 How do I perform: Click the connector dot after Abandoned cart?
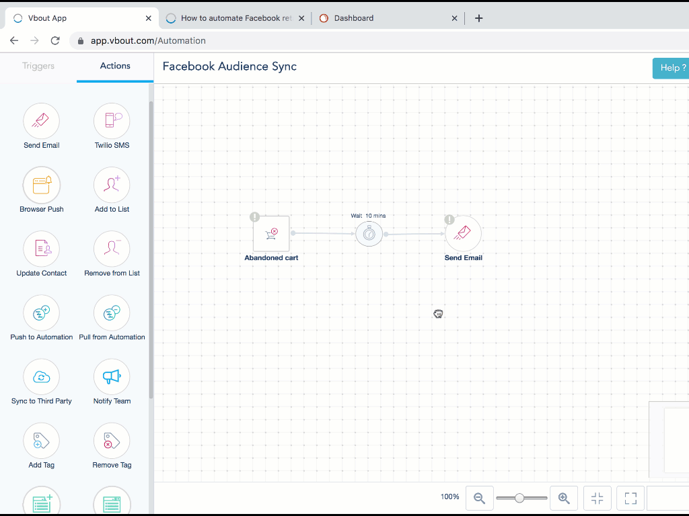click(x=293, y=233)
